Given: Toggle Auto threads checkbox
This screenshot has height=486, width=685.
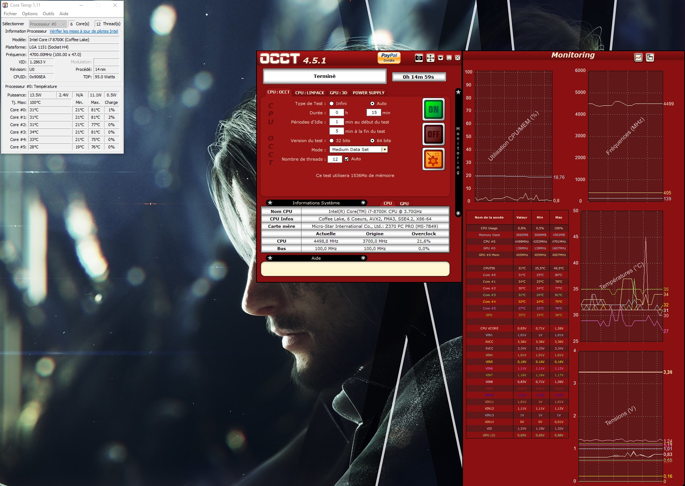Looking at the screenshot, I should pyautogui.click(x=346, y=159).
